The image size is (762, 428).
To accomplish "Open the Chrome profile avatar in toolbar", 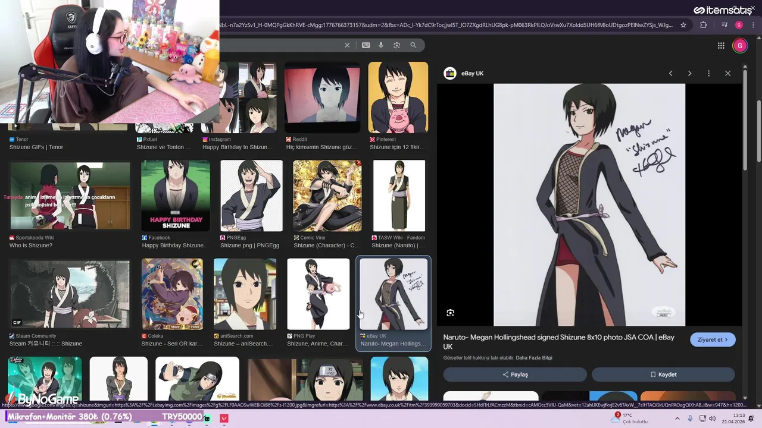I will coord(739,25).
